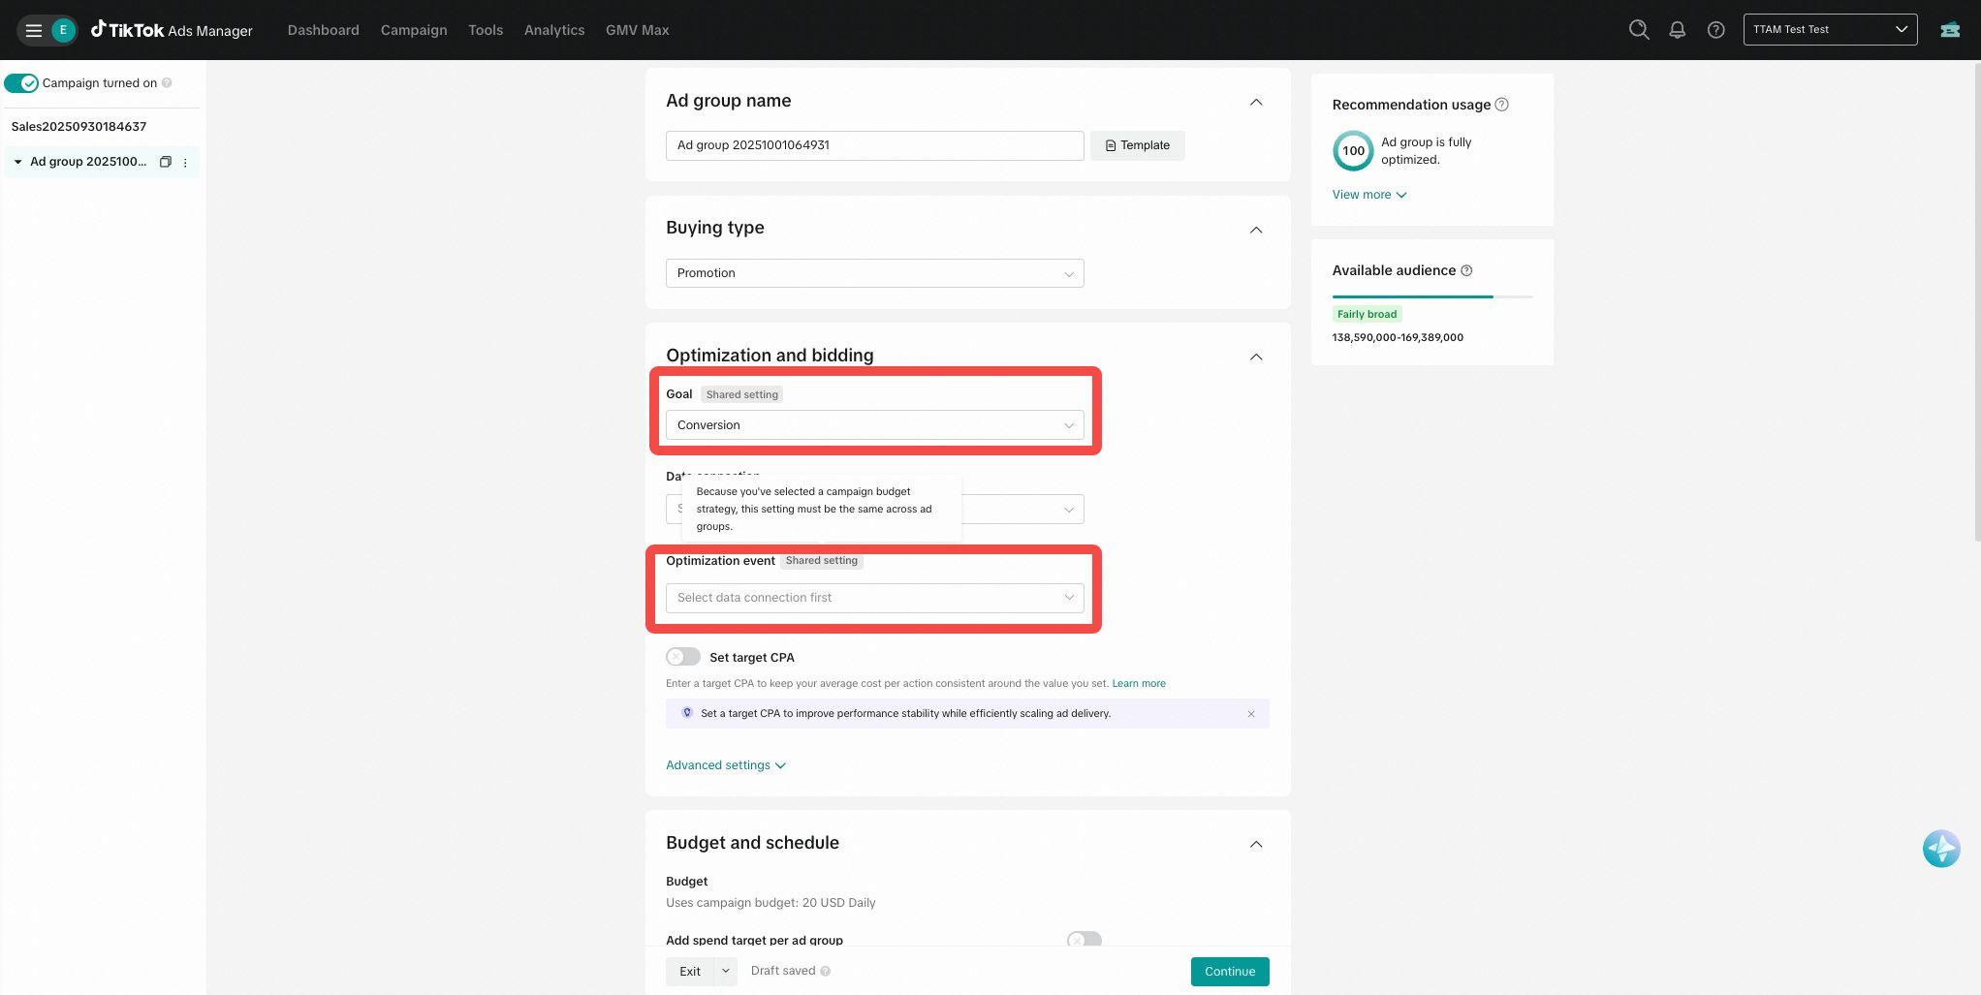1981x995 pixels.
Task: Dismiss the target CPA tip banner
Action: [1251, 714]
